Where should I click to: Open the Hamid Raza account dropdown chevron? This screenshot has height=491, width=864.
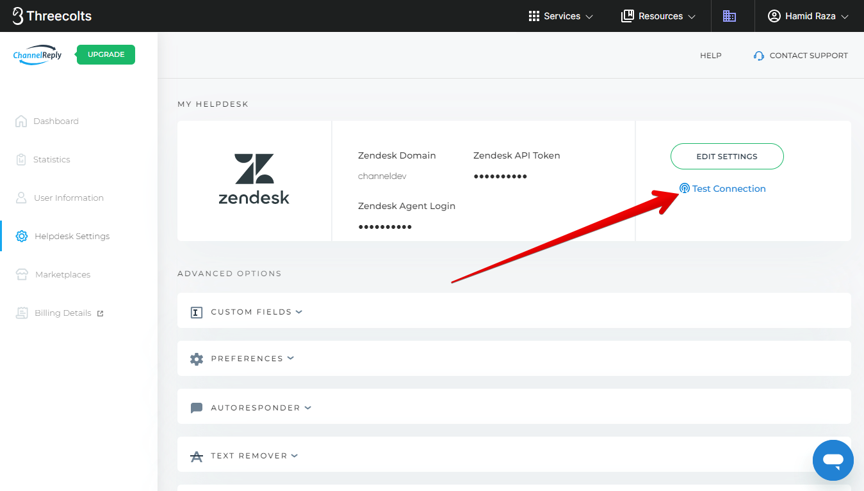point(845,17)
